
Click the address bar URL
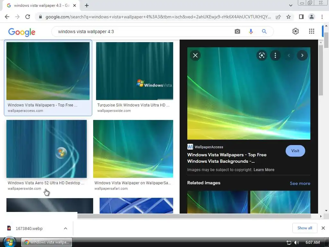(x=158, y=17)
